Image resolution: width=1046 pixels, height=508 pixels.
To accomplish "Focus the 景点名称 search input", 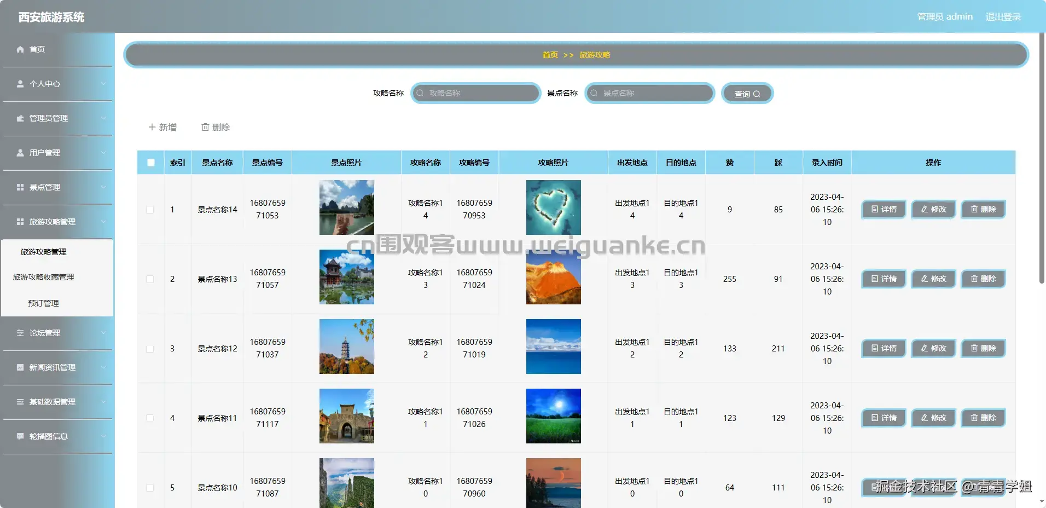I will tap(649, 93).
